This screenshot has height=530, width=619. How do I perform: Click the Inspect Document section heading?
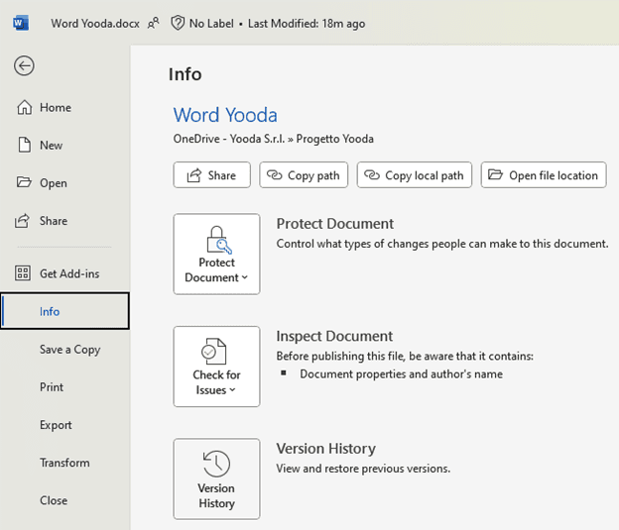[x=334, y=336]
